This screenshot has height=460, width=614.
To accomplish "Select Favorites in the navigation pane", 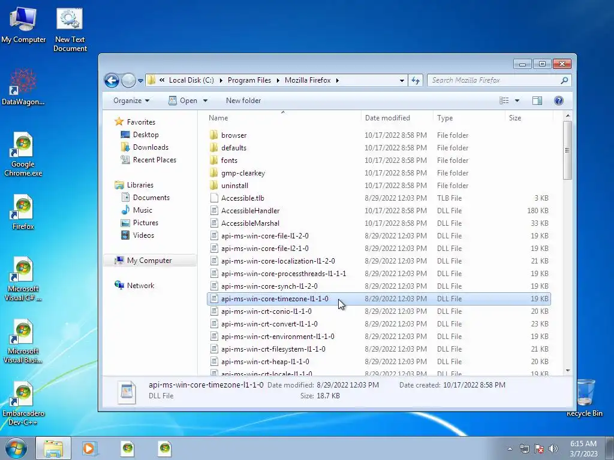I will pyautogui.click(x=135, y=122).
